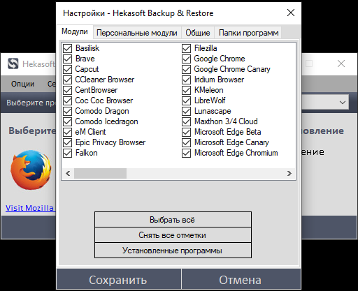Click the Hekasoft app logo icon
Image resolution: width=358 pixels, height=291 pixels.
[x=13, y=64]
